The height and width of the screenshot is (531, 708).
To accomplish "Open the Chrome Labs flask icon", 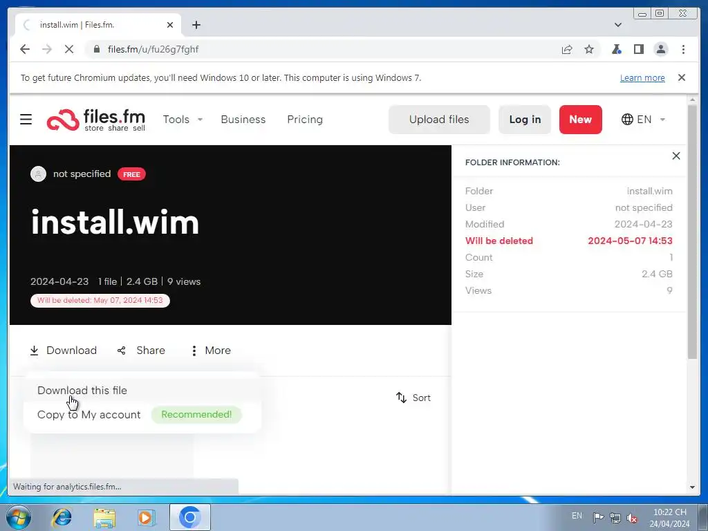I will point(616,49).
